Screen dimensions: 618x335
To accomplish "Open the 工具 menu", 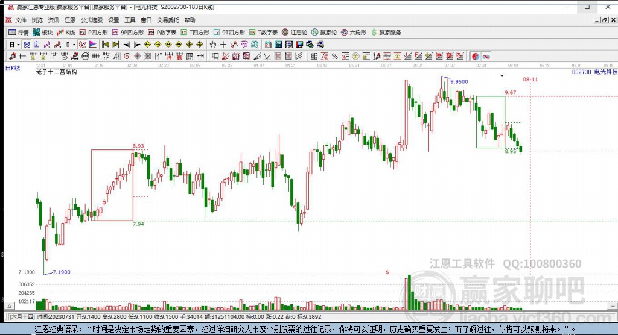I will (x=130, y=20).
